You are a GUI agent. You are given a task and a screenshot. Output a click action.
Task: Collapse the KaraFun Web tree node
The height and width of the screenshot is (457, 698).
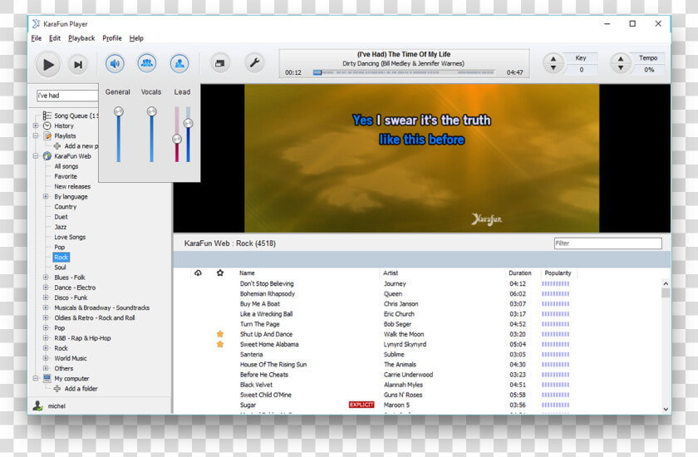coord(36,156)
